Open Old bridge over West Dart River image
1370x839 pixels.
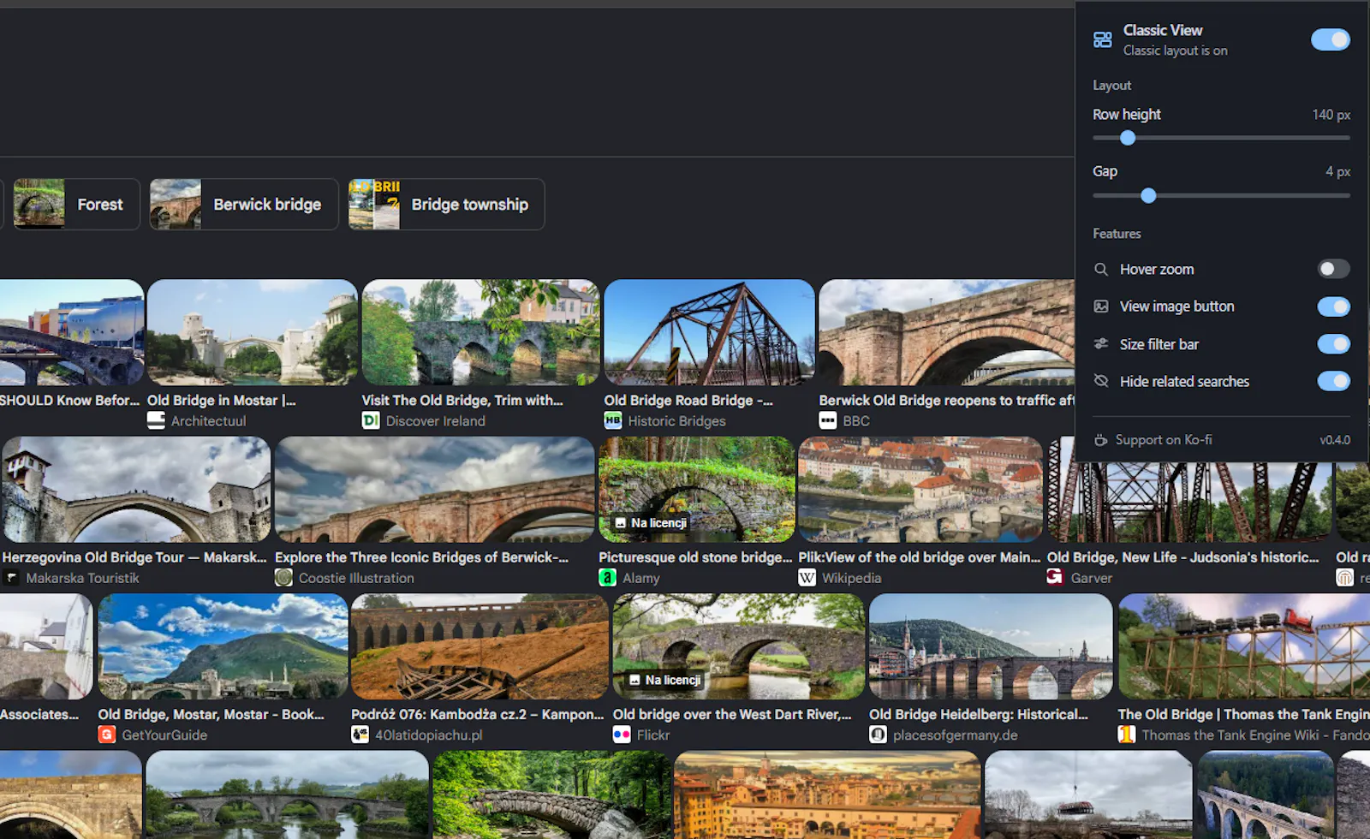tap(739, 646)
